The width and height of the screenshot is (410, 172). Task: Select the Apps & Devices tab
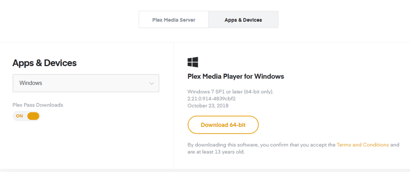(x=243, y=20)
